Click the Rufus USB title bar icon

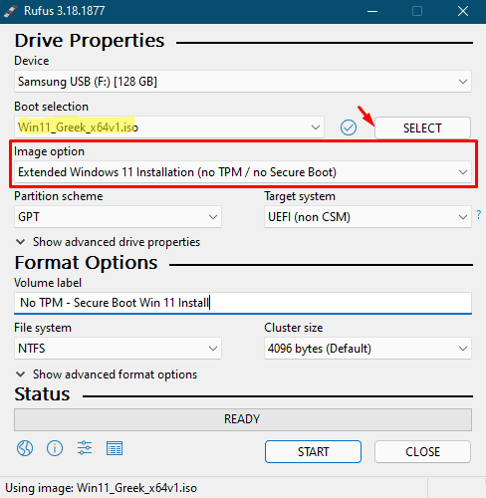11,11
